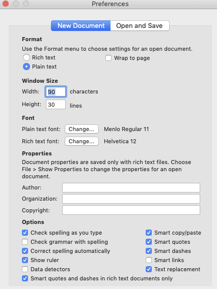Click the Copyright text field

point(131,210)
